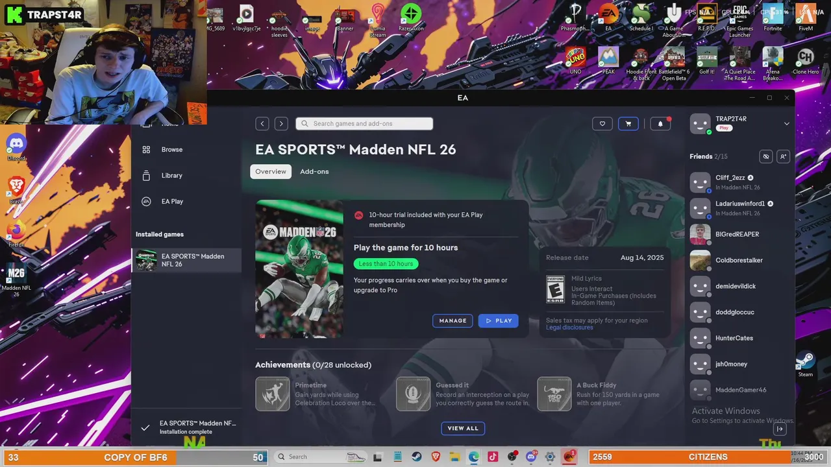Click the EA Play icon in sidebar
831x467 pixels.
pyautogui.click(x=146, y=202)
